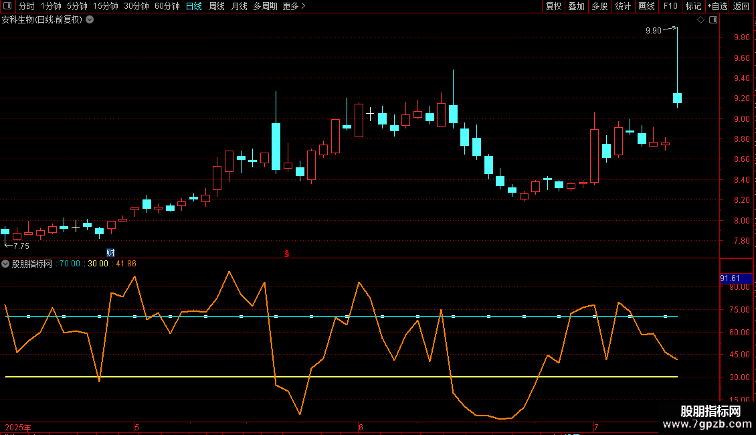This screenshot has width=756, height=435.
Task: Select the 15分钟 period
Action: click(106, 6)
